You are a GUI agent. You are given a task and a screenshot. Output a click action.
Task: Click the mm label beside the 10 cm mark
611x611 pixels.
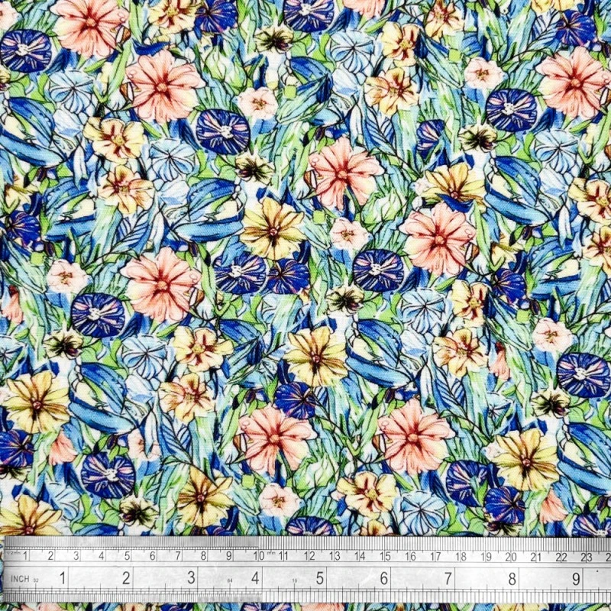point(271,555)
